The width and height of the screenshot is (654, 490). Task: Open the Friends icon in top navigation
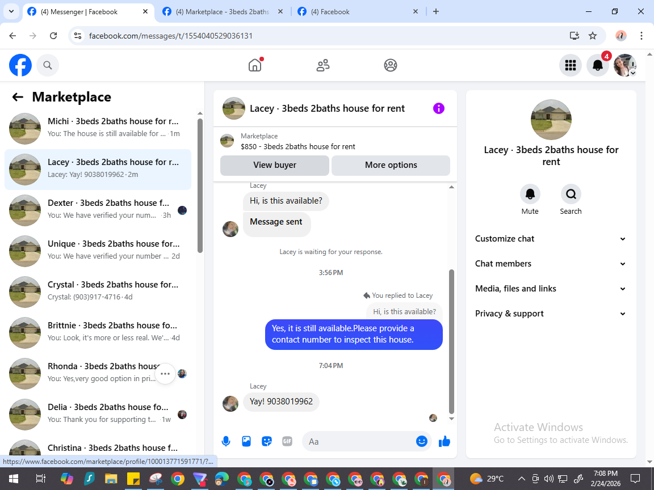323,65
